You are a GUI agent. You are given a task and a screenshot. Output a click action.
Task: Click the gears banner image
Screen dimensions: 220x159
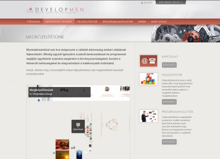186,34
